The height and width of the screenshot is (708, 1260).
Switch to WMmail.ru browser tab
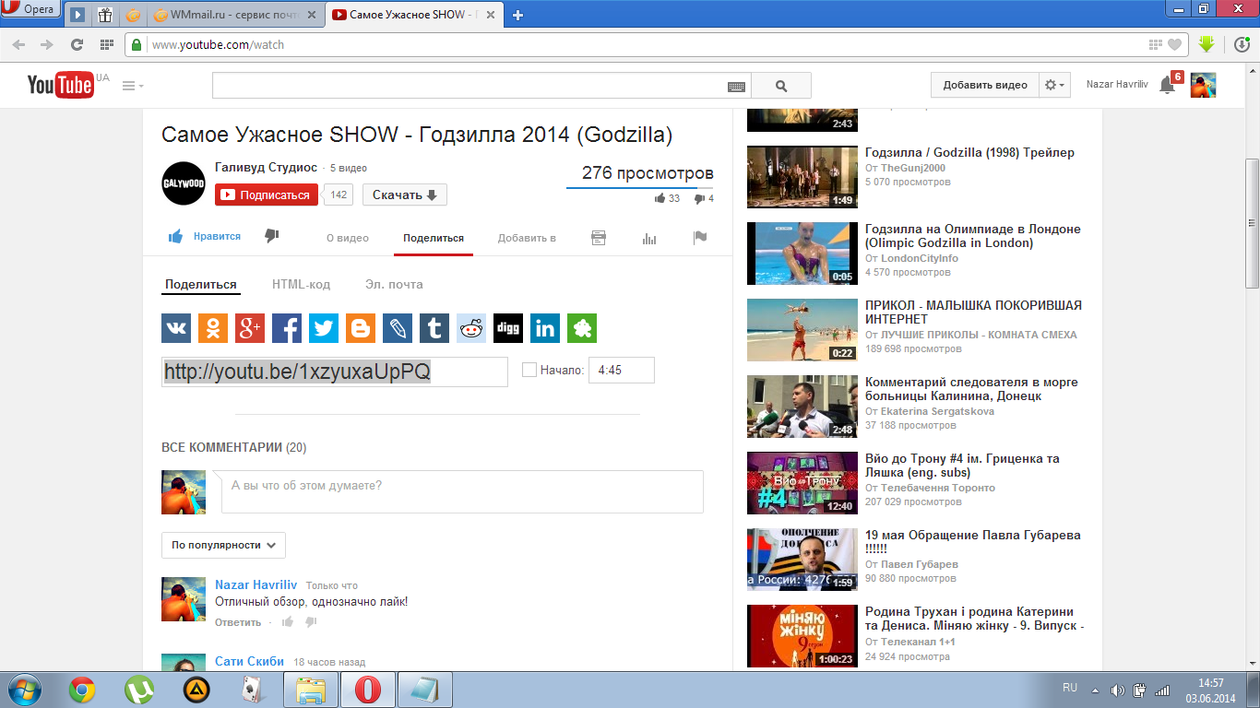tap(235, 15)
